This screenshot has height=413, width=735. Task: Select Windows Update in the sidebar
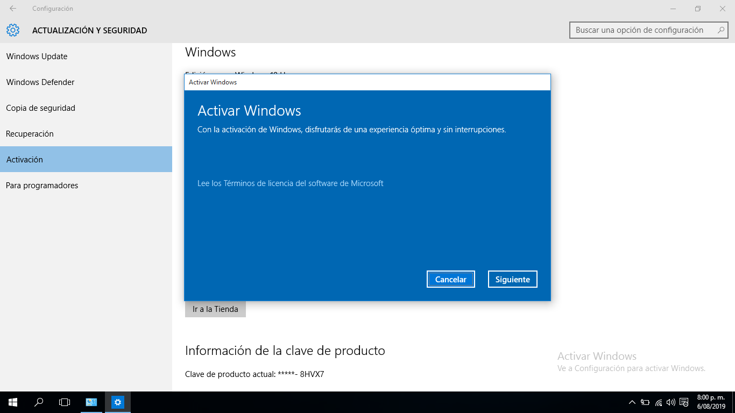(86, 56)
